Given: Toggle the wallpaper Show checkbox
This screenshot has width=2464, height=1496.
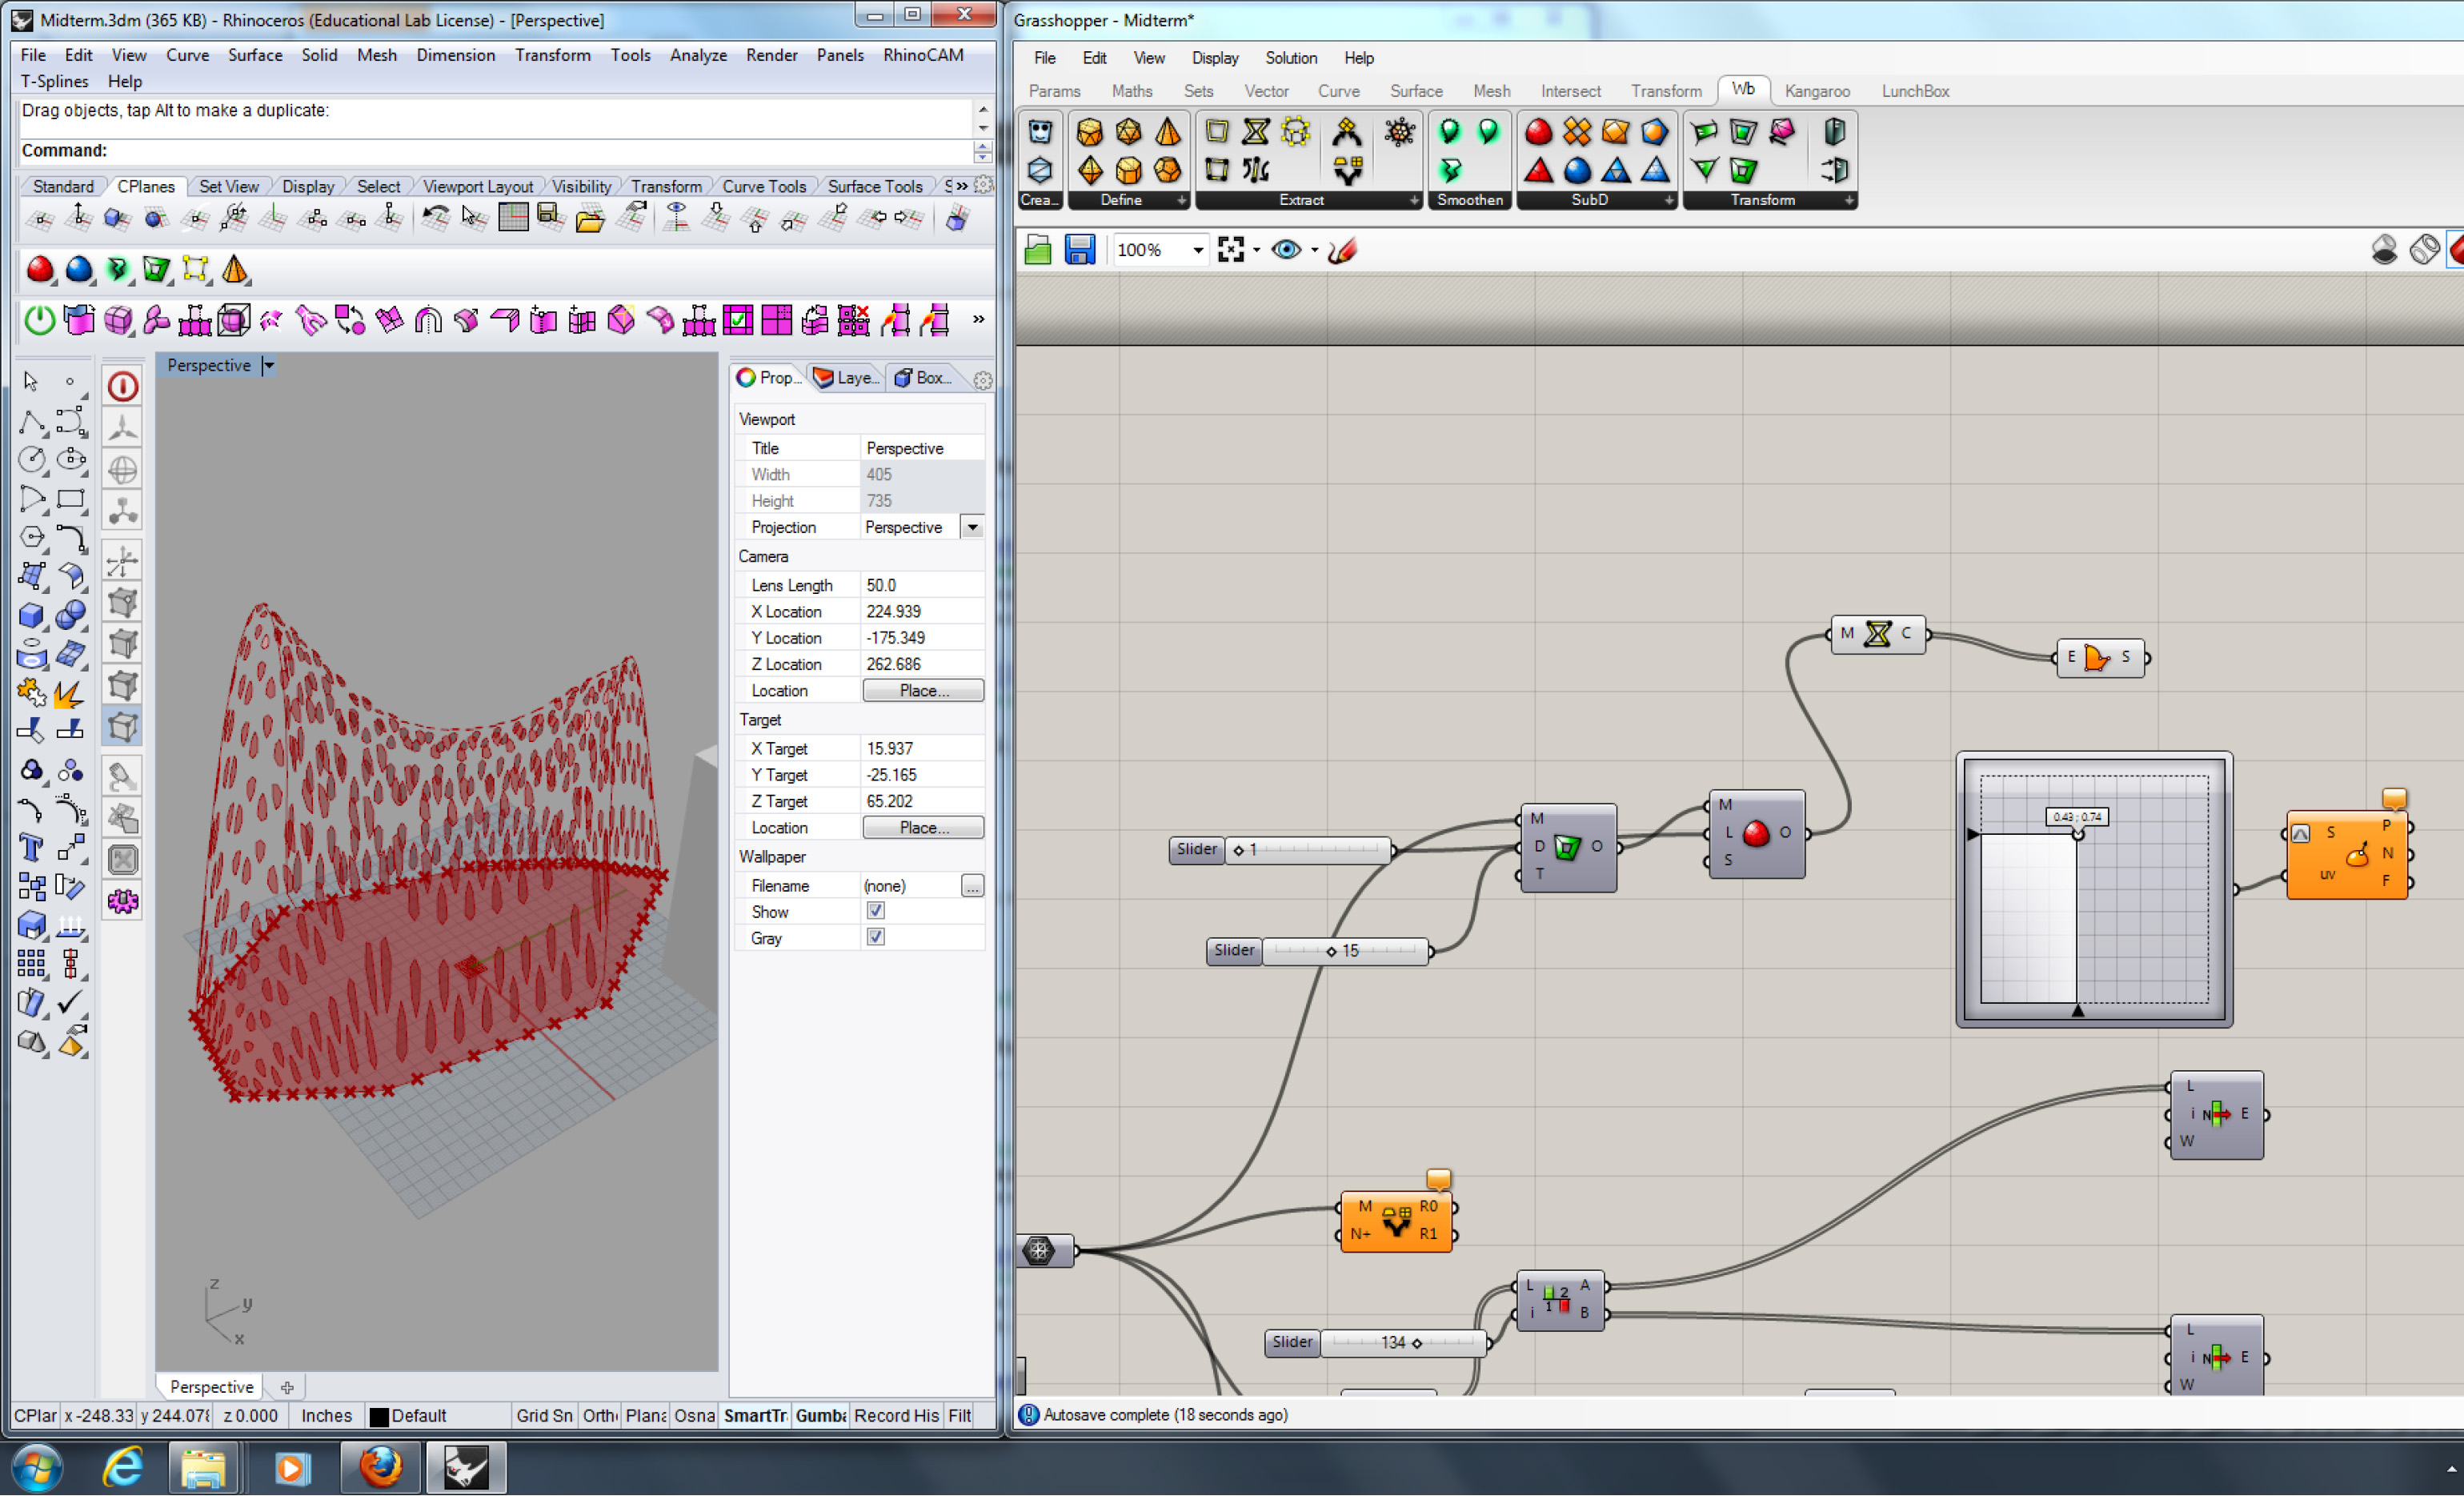Looking at the screenshot, I should click(875, 911).
